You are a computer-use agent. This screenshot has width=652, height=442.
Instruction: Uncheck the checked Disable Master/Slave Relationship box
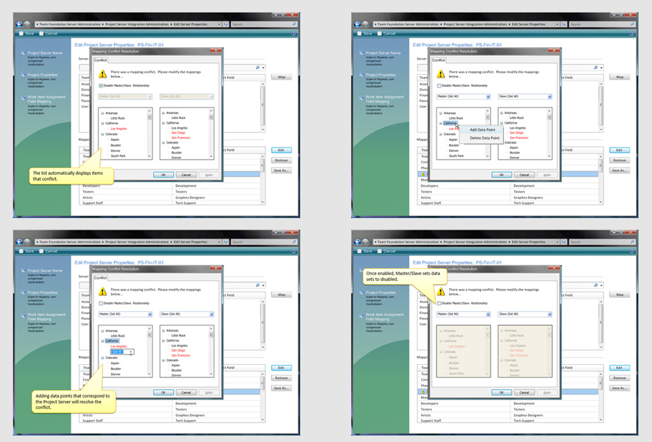[x=101, y=86]
